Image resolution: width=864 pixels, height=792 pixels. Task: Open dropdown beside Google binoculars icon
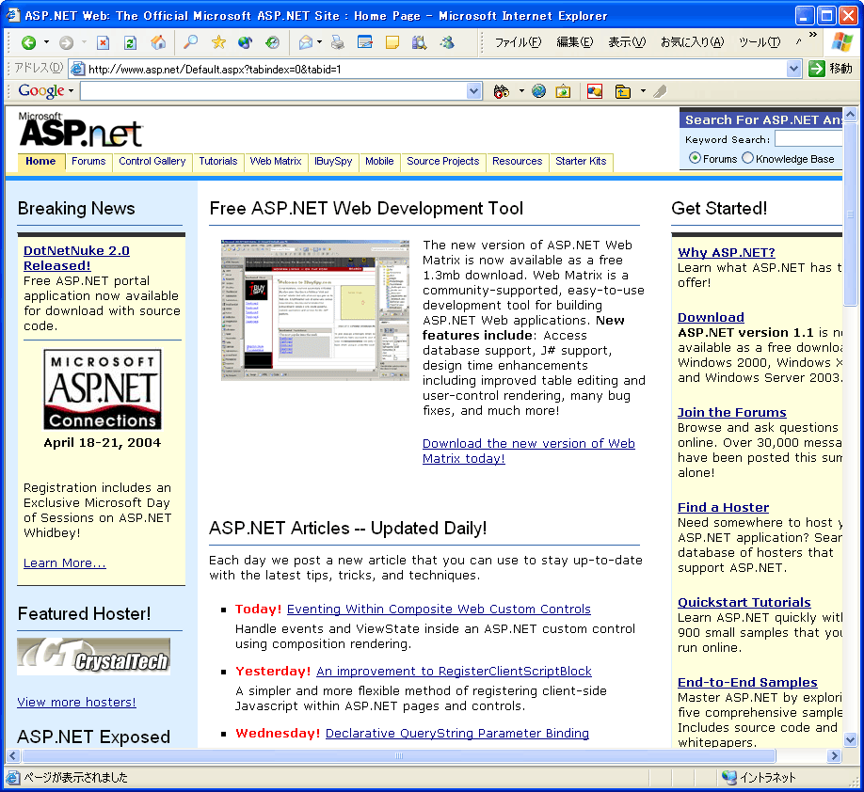click(x=521, y=91)
